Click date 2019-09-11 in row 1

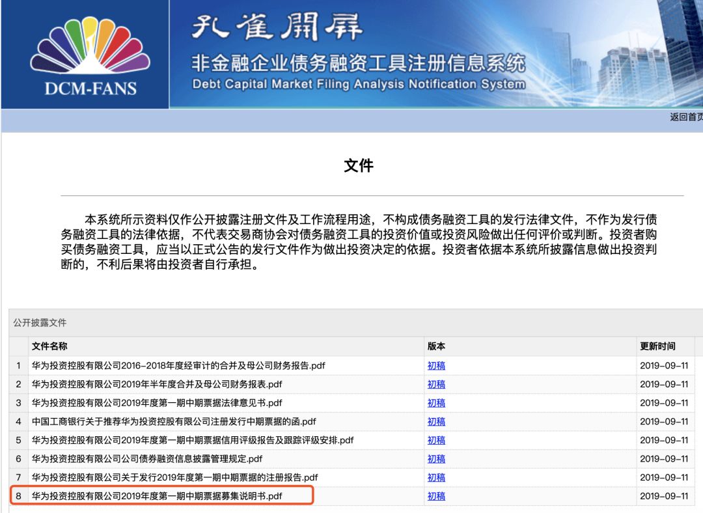[664, 365]
